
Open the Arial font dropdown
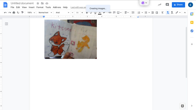coord(62,13)
